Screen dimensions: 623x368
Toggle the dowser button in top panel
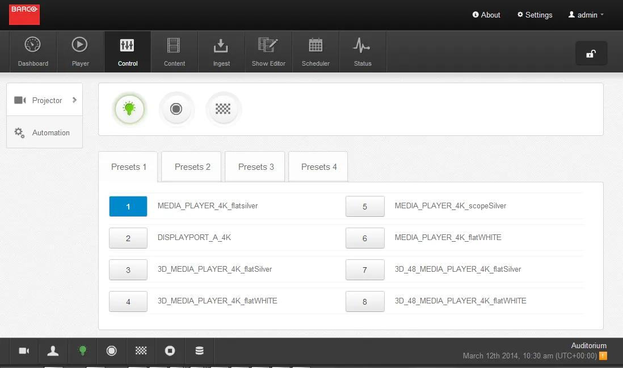coord(176,109)
